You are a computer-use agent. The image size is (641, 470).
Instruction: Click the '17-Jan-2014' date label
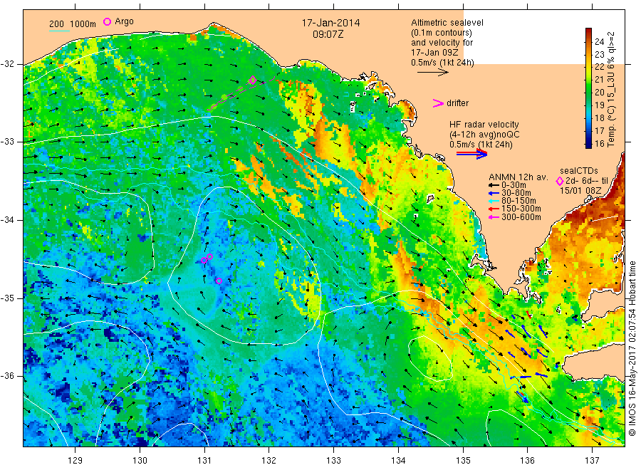330,23
